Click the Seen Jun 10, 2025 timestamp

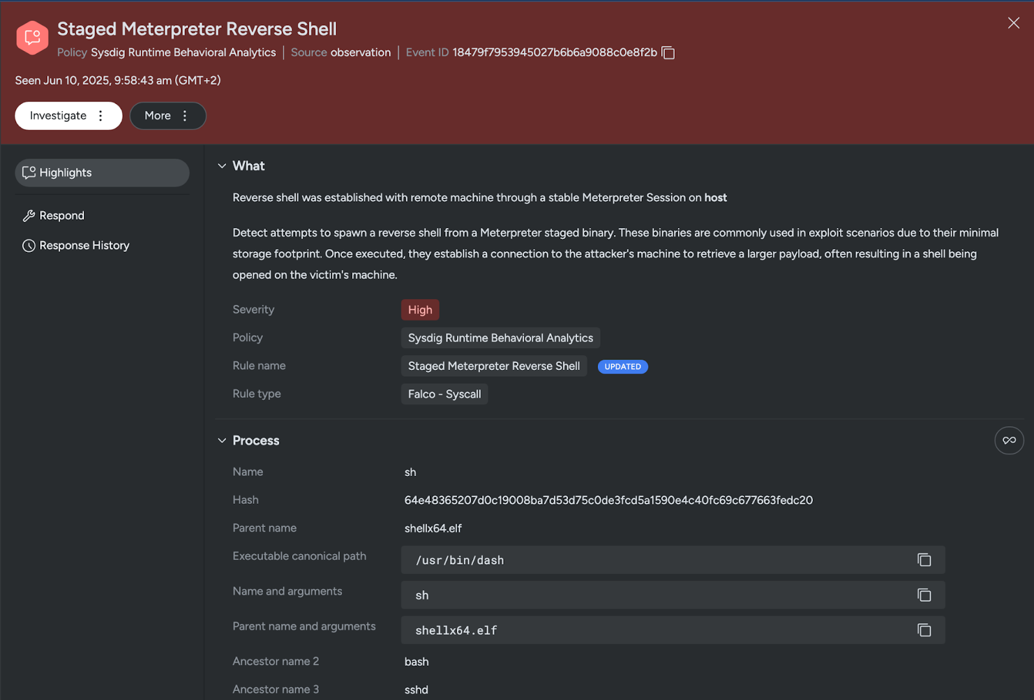pos(118,80)
